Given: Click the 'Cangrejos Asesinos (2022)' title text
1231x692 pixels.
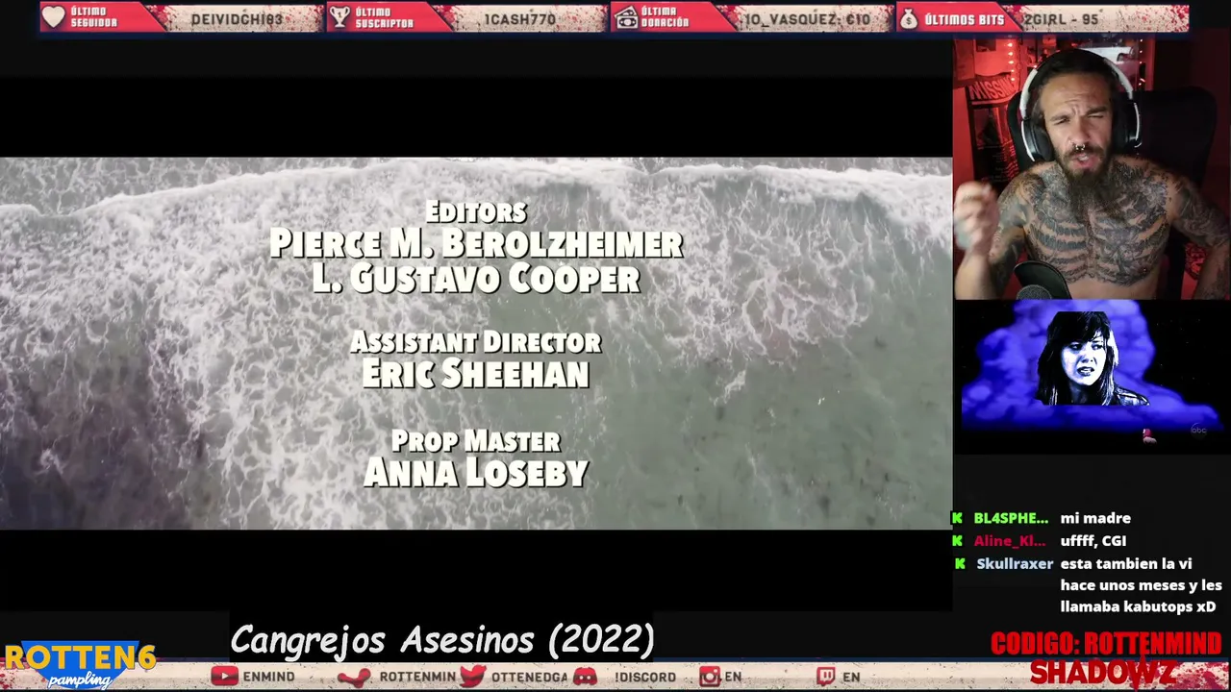Looking at the screenshot, I should [x=442, y=639].
